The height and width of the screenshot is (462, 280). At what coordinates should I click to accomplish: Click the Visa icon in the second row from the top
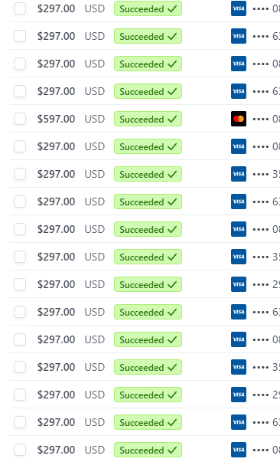pyautogui.click(x=239, y=36)
